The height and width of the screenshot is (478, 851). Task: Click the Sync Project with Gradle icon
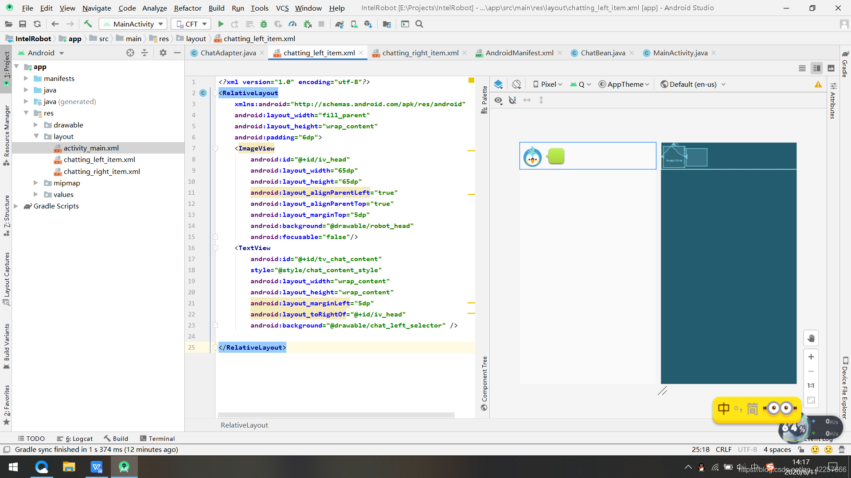pyautogui.click(x=339, y=24)
